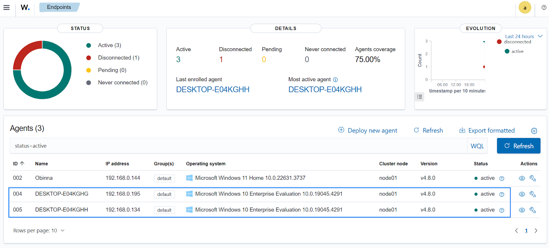
Task: Click Disconnected count 1 in Details
Action: click(221, 60)
